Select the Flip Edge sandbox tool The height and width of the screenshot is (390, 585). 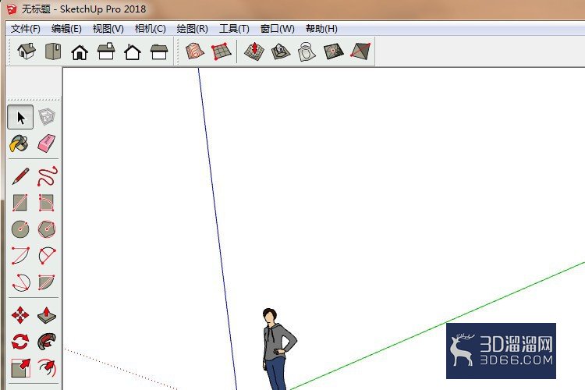tap(360, 51)
